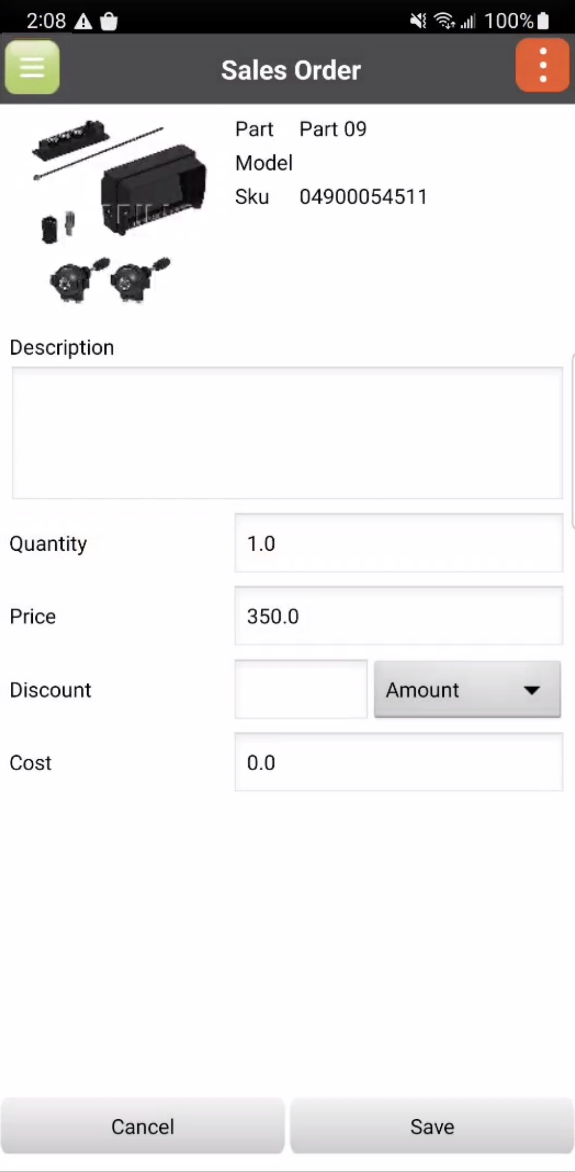Open the green hamburger menu
Screen dimensions: 575x1172
click(32, 68)
